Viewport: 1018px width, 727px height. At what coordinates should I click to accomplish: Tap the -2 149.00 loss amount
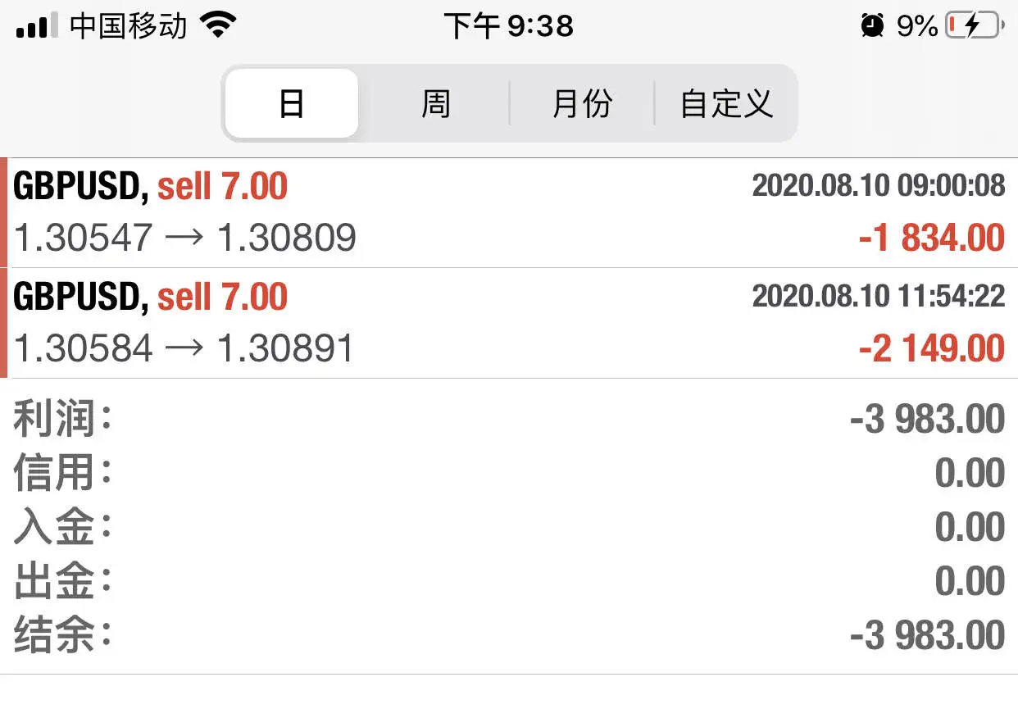coord(931,348)
